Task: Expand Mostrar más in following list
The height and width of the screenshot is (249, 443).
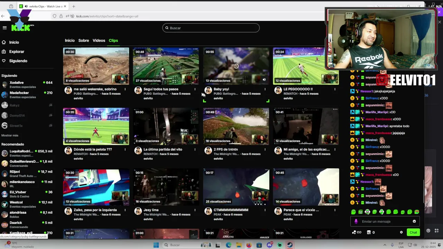Action: [x=10, y=135]
